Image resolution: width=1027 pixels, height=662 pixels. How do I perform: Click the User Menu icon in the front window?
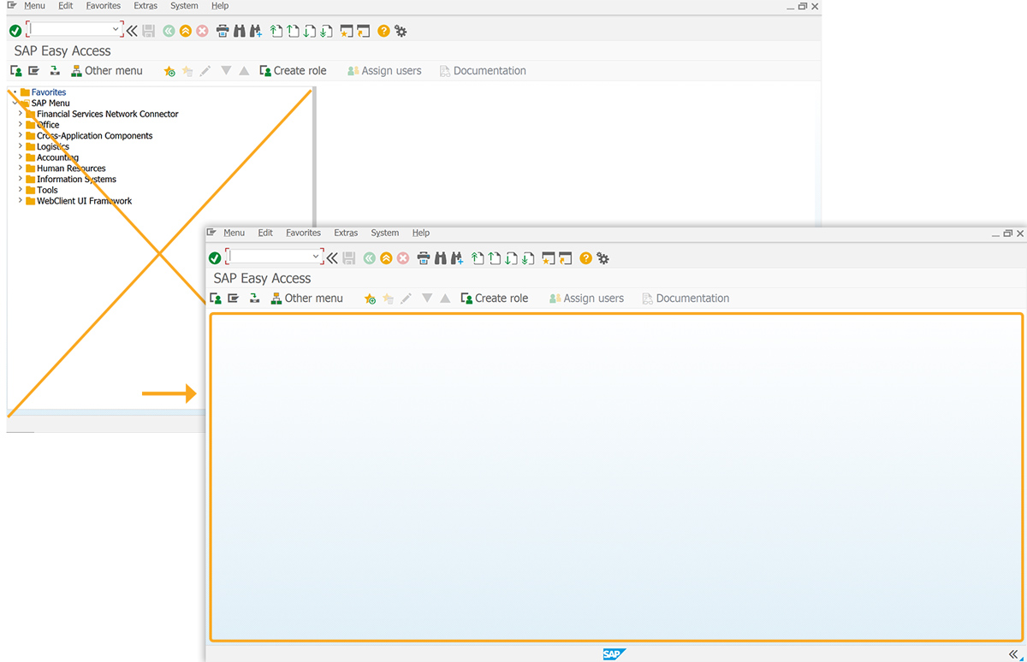click(216, 298)
